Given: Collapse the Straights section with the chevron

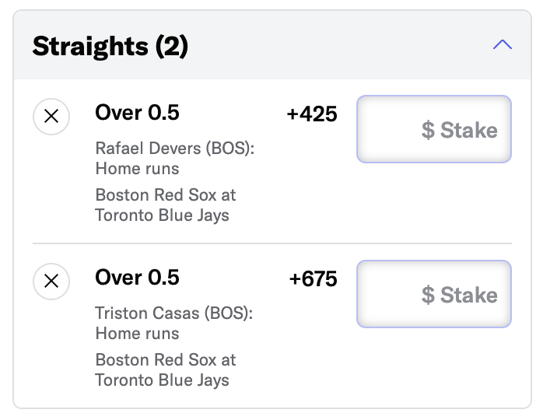Looking at the screenshot, I should [x=502, y=44].
